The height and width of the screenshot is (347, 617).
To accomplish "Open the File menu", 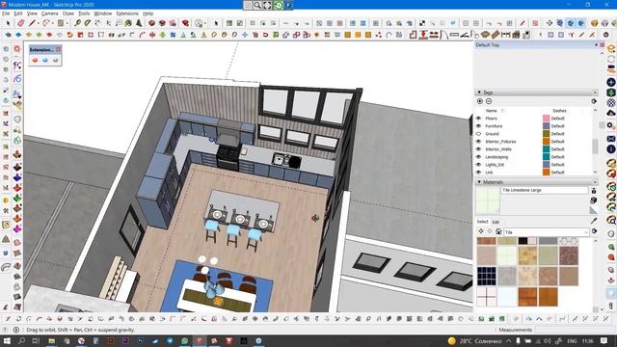I will [6, 13].
